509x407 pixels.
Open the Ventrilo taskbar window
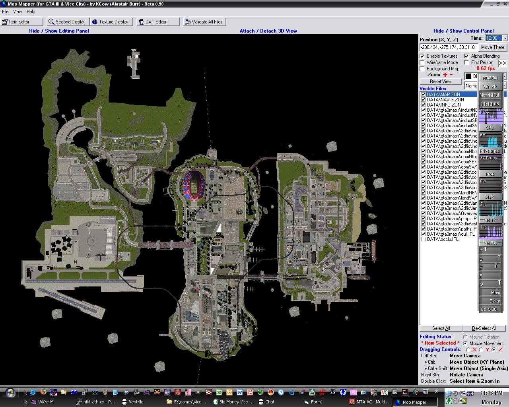133,402
